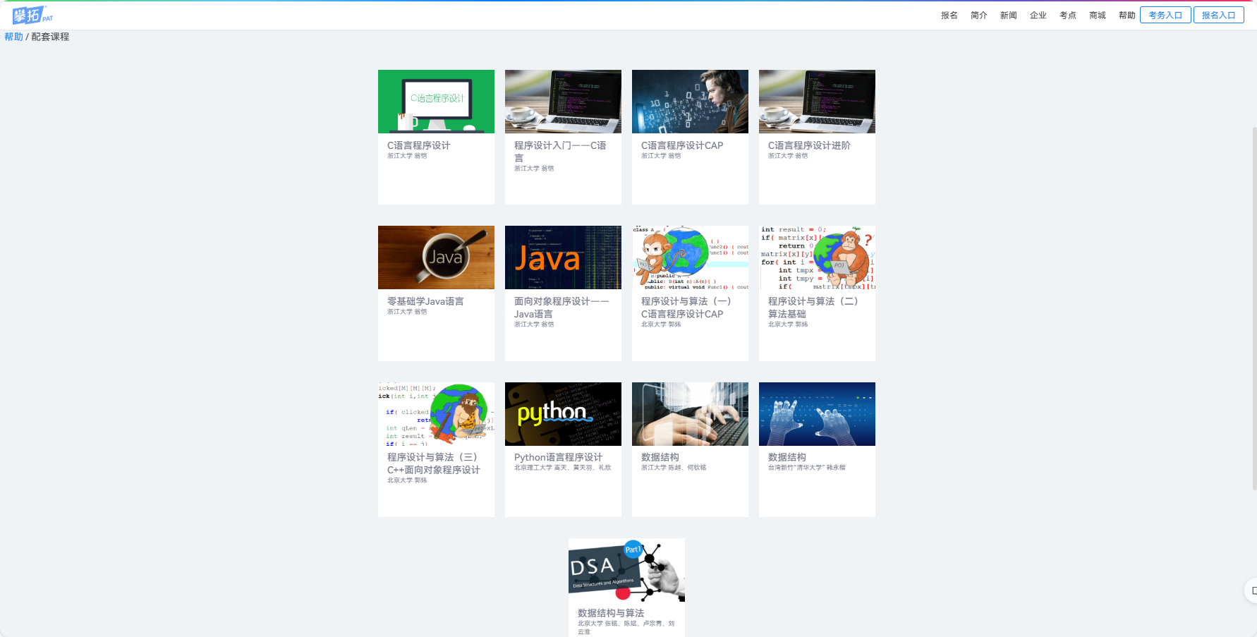Open 帮助 in the top navigation bar
1257x637 pixels.
coord(1127,15)
